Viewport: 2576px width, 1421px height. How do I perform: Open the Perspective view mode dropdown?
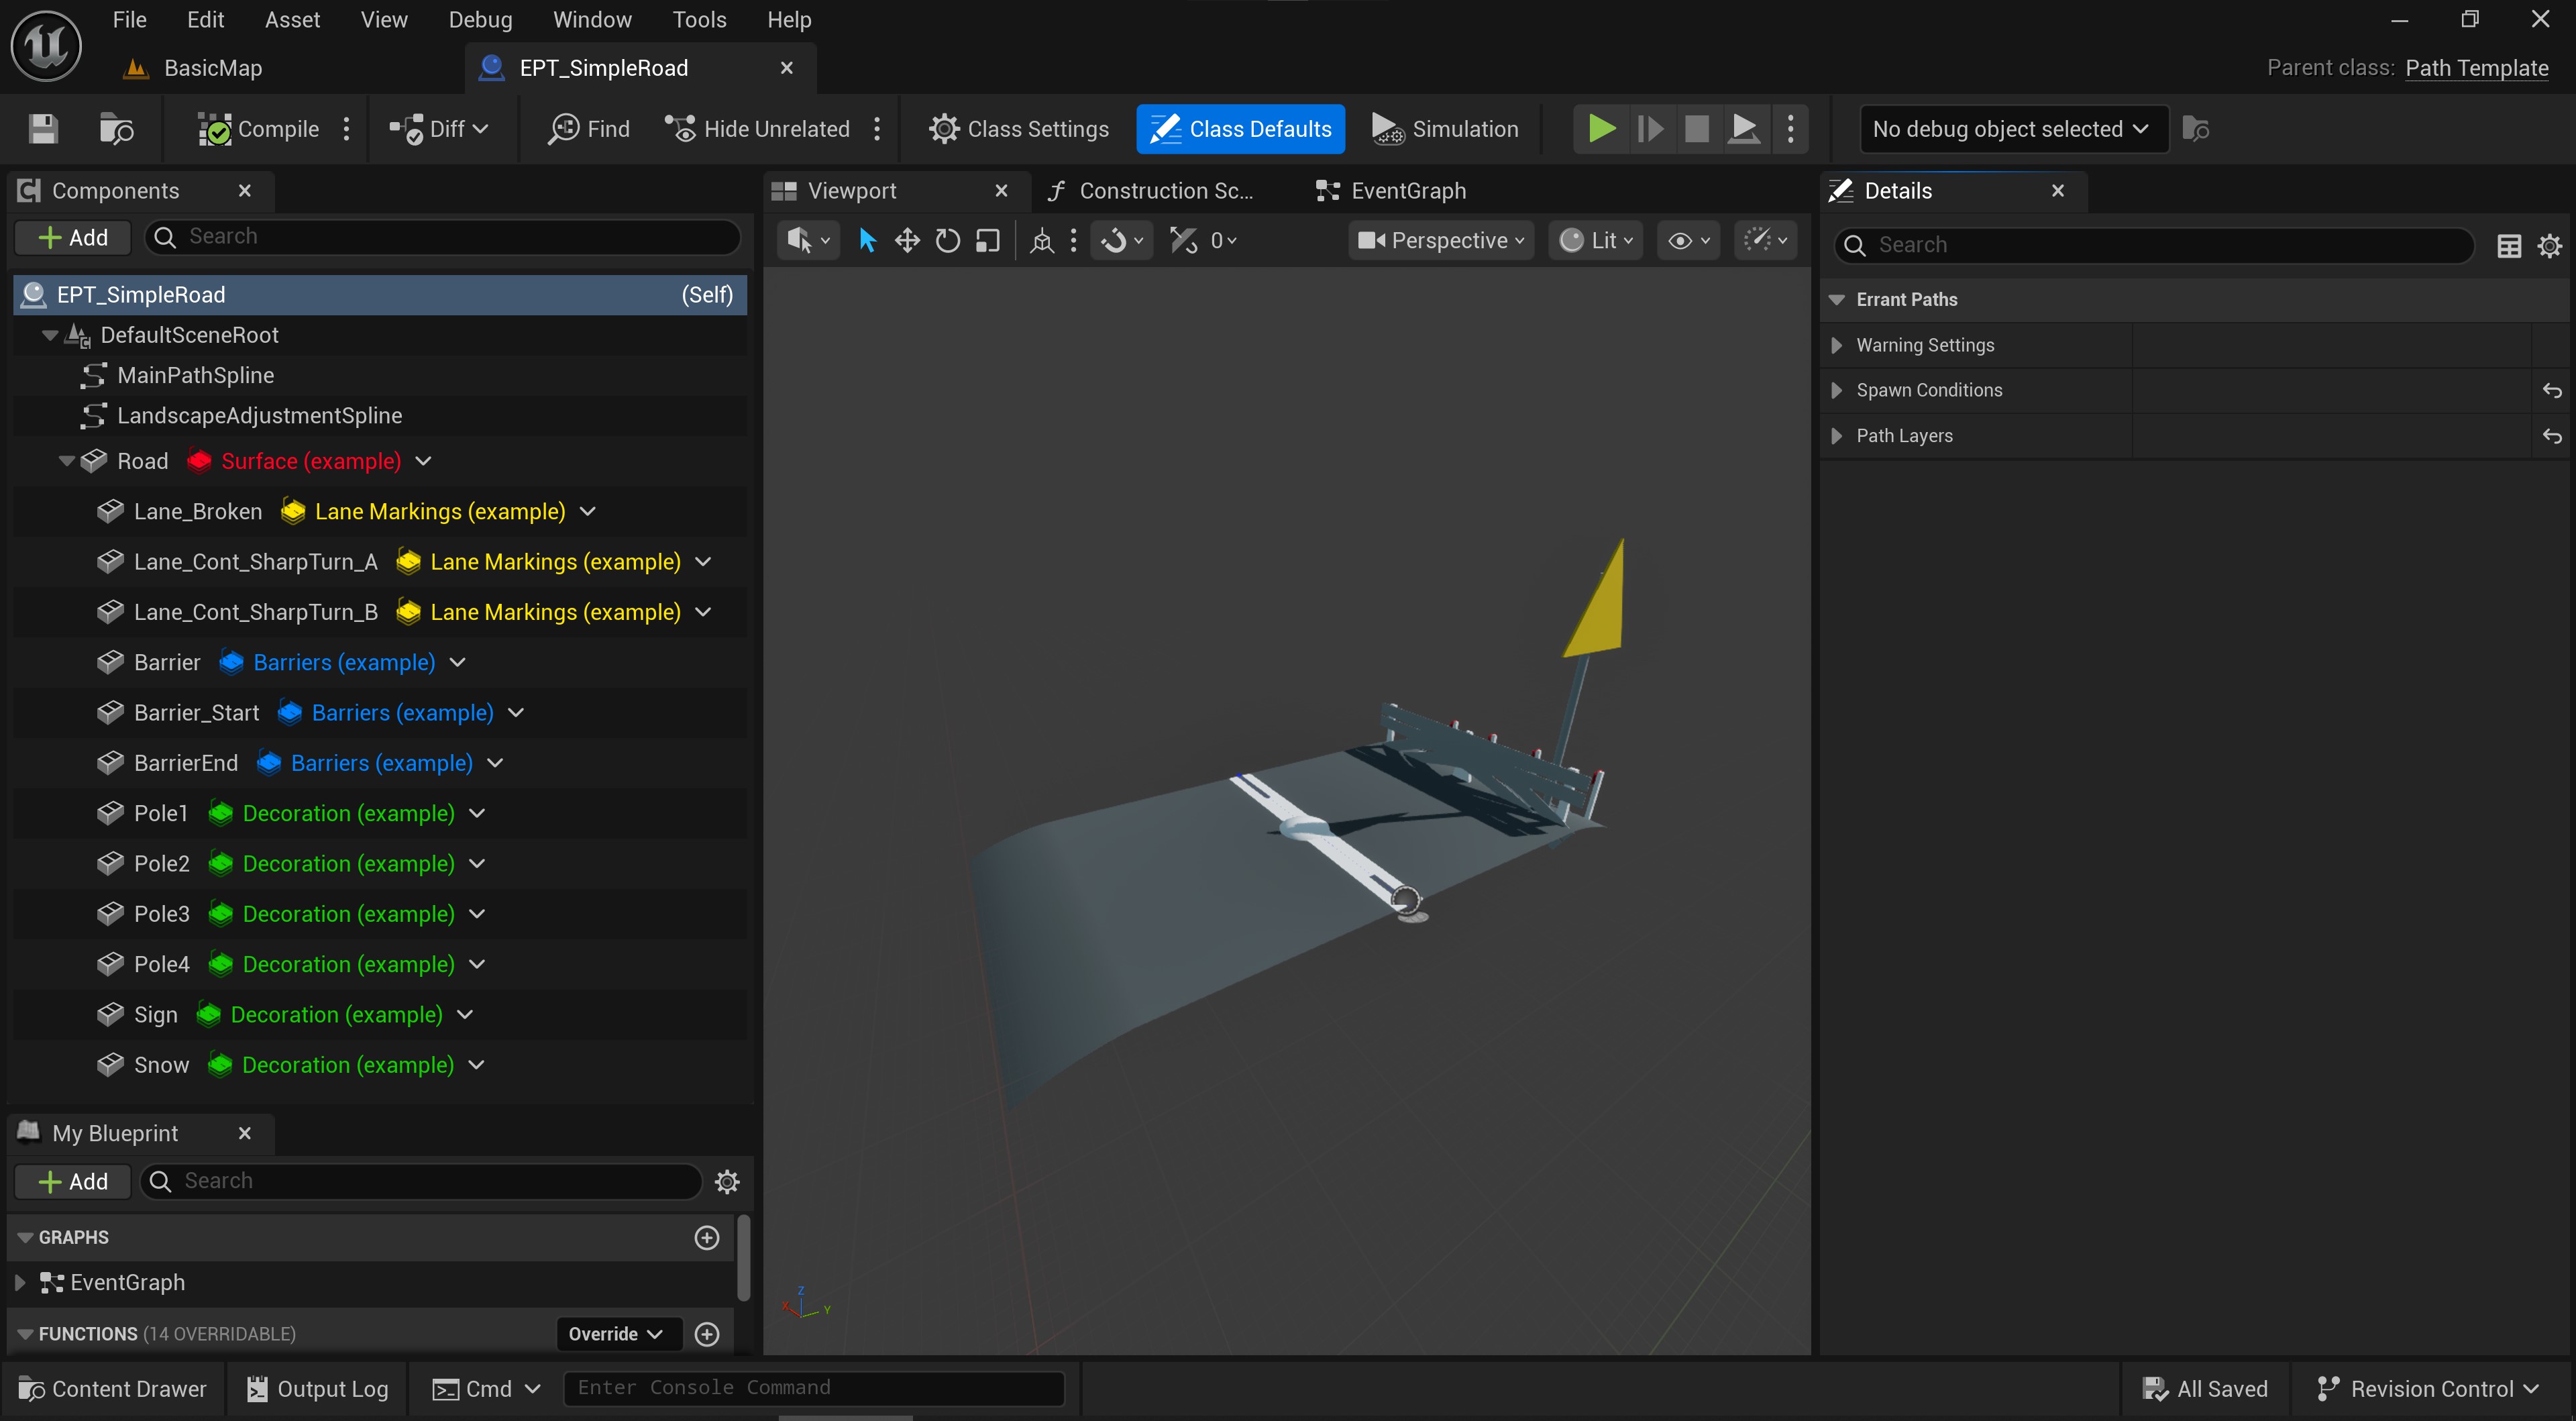click(1441, 240)
